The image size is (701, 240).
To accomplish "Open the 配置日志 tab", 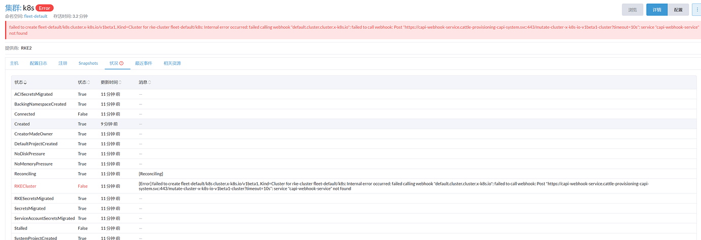I will click(x=39, y=63).
